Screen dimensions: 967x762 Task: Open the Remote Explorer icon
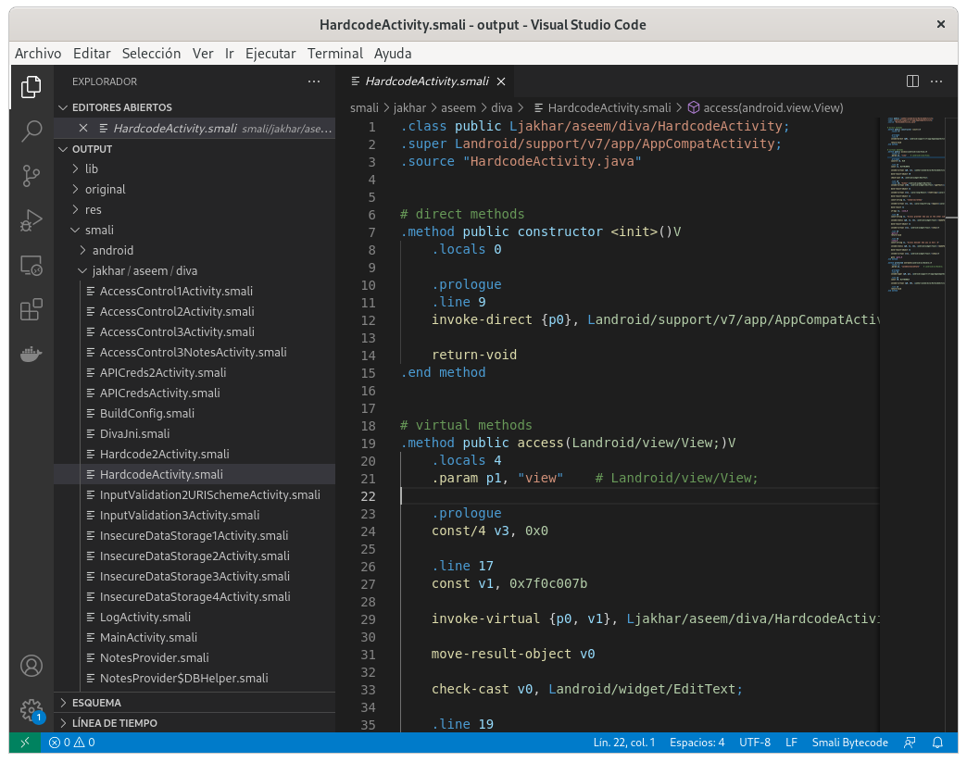pos(31,266)
